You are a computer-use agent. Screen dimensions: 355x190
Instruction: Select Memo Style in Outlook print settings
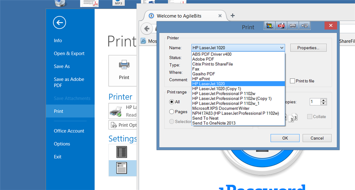click(122, 168)
